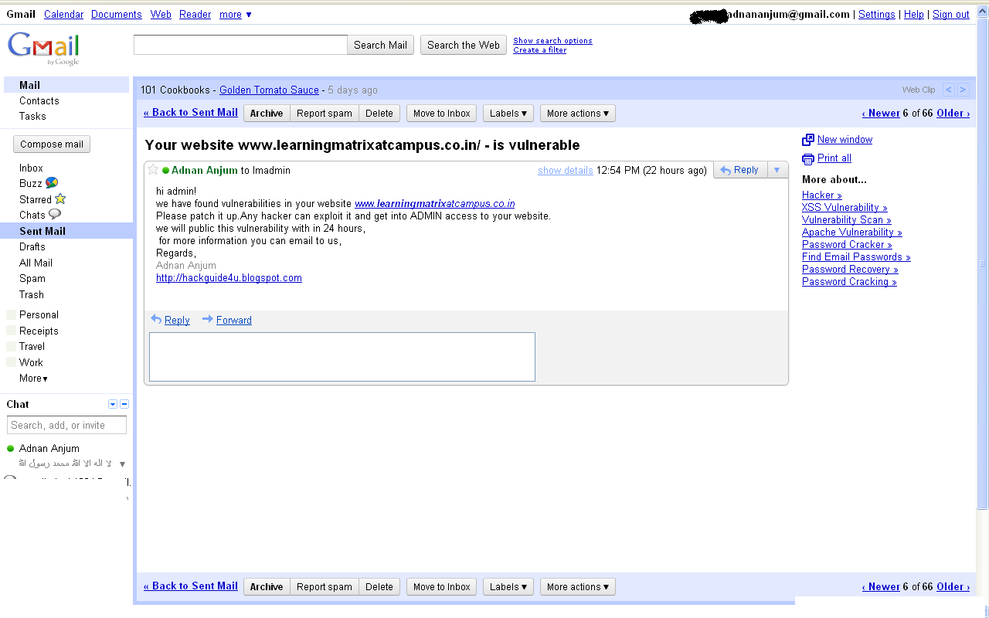Click 'XSS Vulnerability' related link
989x618 pixels.
click(x=845, y=208)
